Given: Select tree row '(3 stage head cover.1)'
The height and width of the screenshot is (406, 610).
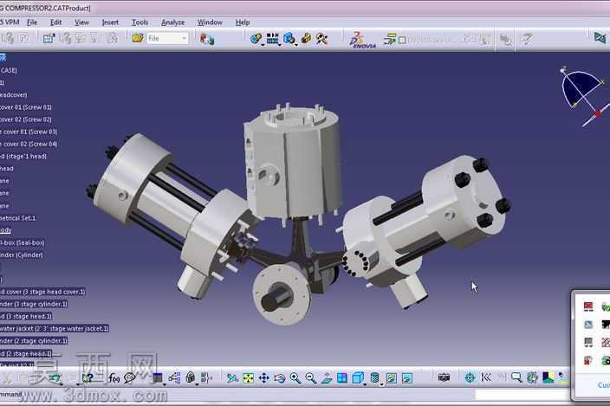Looking at the screenshot, I should click(x=42, y=292).
